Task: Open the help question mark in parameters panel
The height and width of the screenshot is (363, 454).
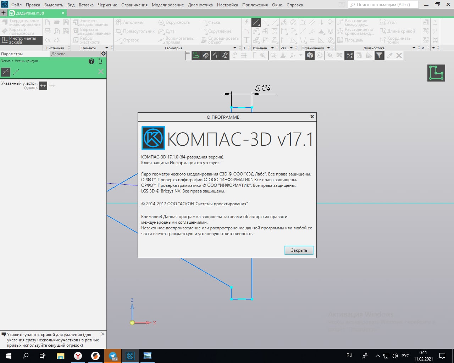Action: click(x=92, y=61)
